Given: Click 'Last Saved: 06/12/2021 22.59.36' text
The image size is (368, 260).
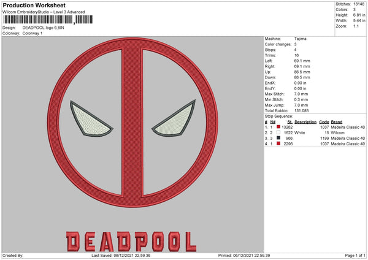Looking at the screenshot, I should pyautogui.click(x=121, y=255).
